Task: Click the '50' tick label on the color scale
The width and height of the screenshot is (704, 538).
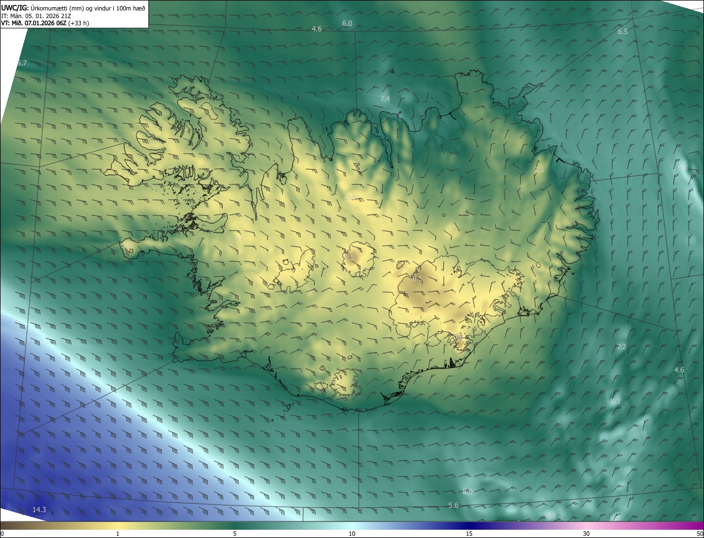Action: pyautogui.click(x=700, y=534)
